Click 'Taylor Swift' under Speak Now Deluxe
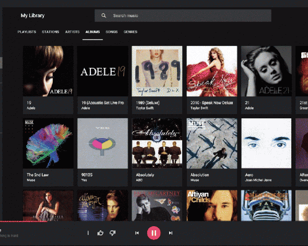Image resolution: width=308 pixels, height=246 pixels. 199,108
